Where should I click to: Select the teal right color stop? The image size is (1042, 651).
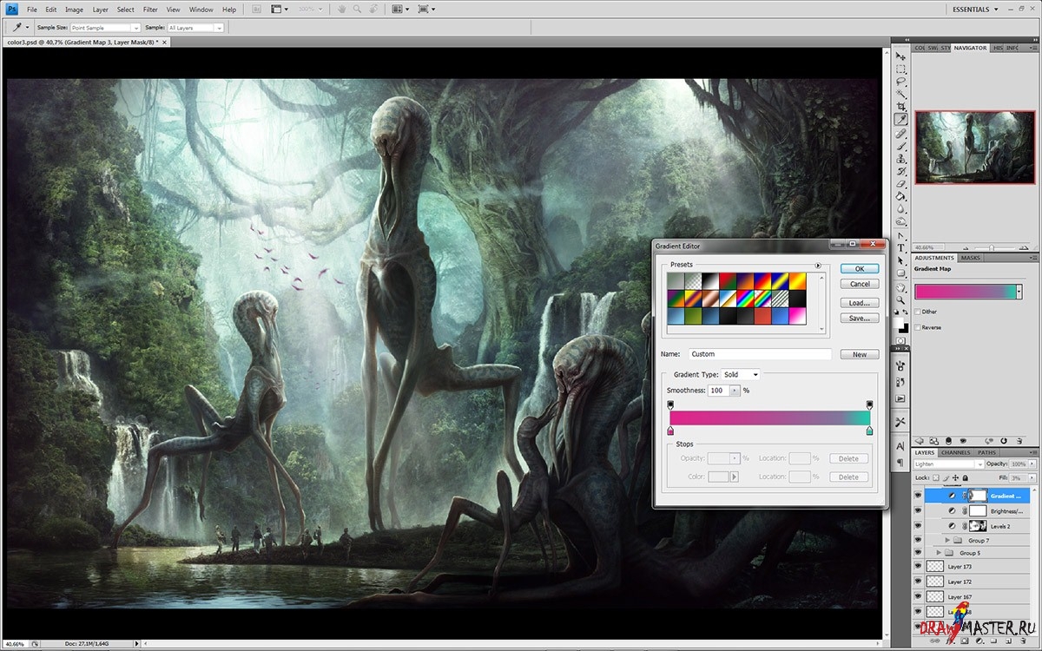869,431
